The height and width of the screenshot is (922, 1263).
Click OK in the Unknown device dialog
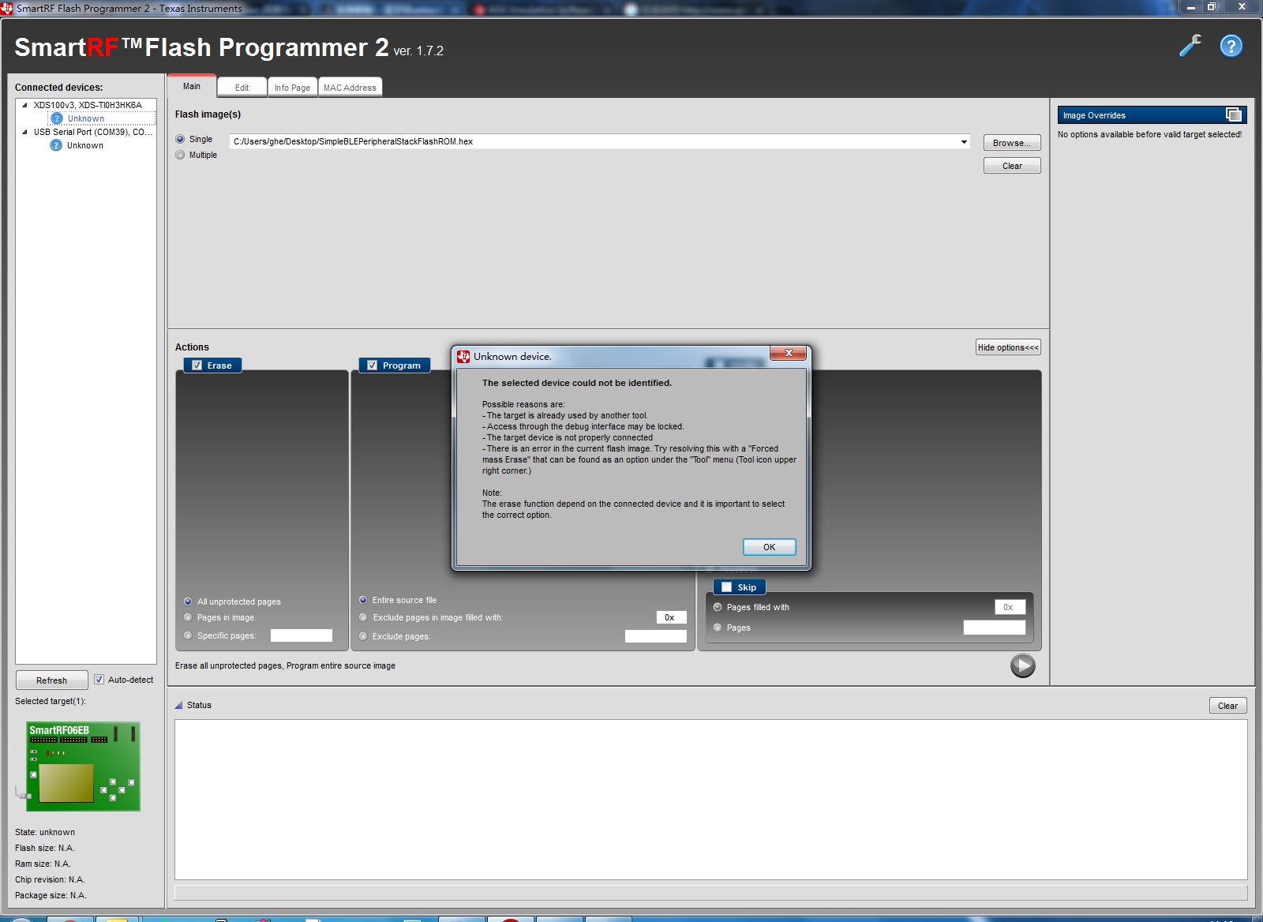click(x=769, y=547)
